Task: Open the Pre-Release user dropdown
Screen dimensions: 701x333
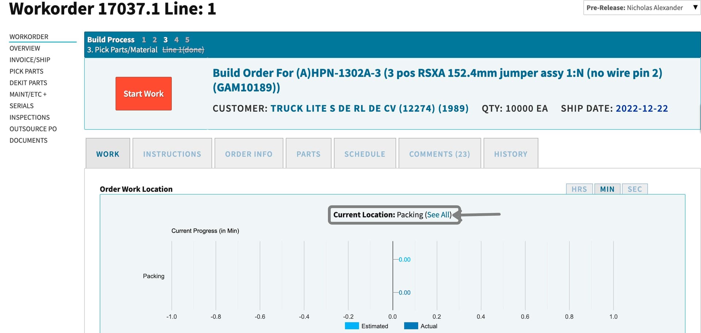Action: tap(641, 8)
